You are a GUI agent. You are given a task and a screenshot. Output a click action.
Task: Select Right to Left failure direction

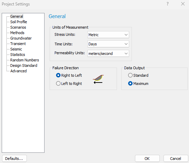tap(69, 75)
